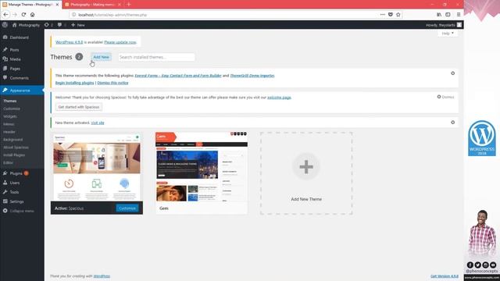The image size is (500, 281).
Task: Open the Spacious theme thumbnail
Action: point(97,166)
